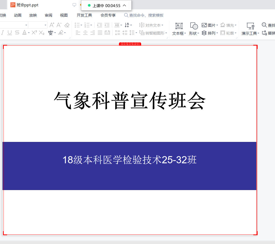Open the 动画 (Animation) tab
Viewport: 275px width, 244px height.
click(18, 15)
